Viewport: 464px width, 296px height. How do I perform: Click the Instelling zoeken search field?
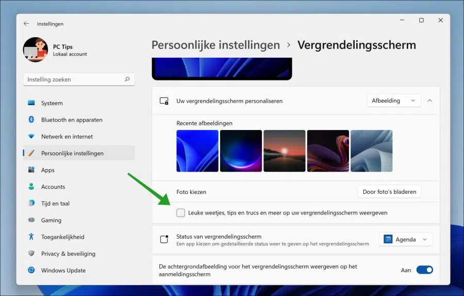click(x=79, y=79)
